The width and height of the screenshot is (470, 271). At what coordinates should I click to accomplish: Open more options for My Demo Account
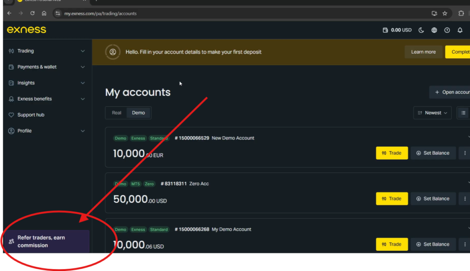pos(464,244)
